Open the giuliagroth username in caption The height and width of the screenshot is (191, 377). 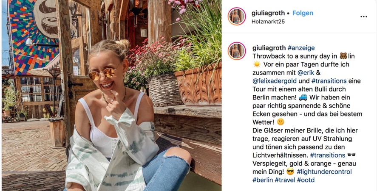point(269,48)
